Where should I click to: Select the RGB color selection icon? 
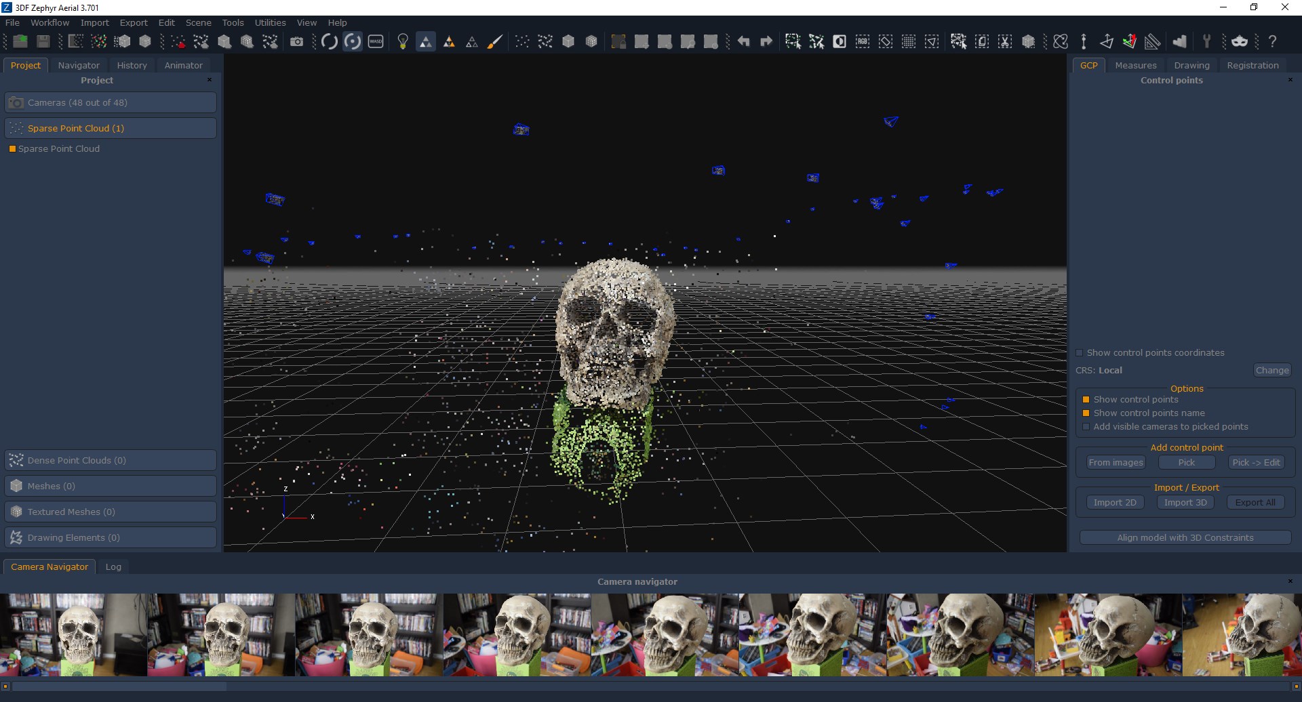click(x=863, y=41)
